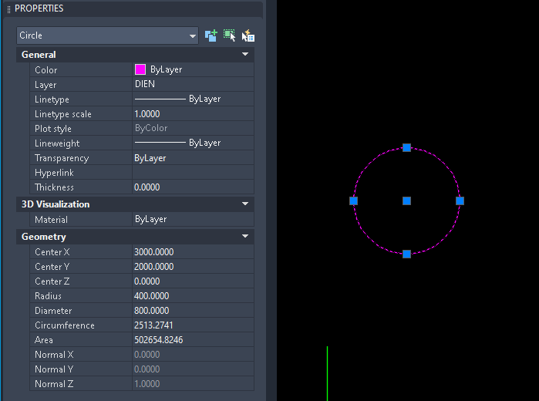The width and height of the screenshot is (539, 401).
Task: Select the circle's right quadrant grip
Action: 460,200
